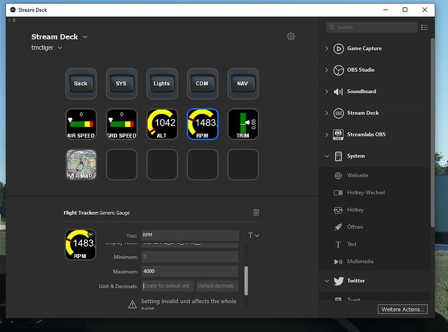Click the actions list scrollbar

tap(433, 133)
